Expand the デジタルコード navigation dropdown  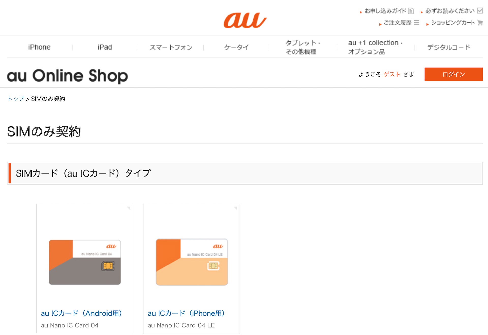click(x=448, y=47)
